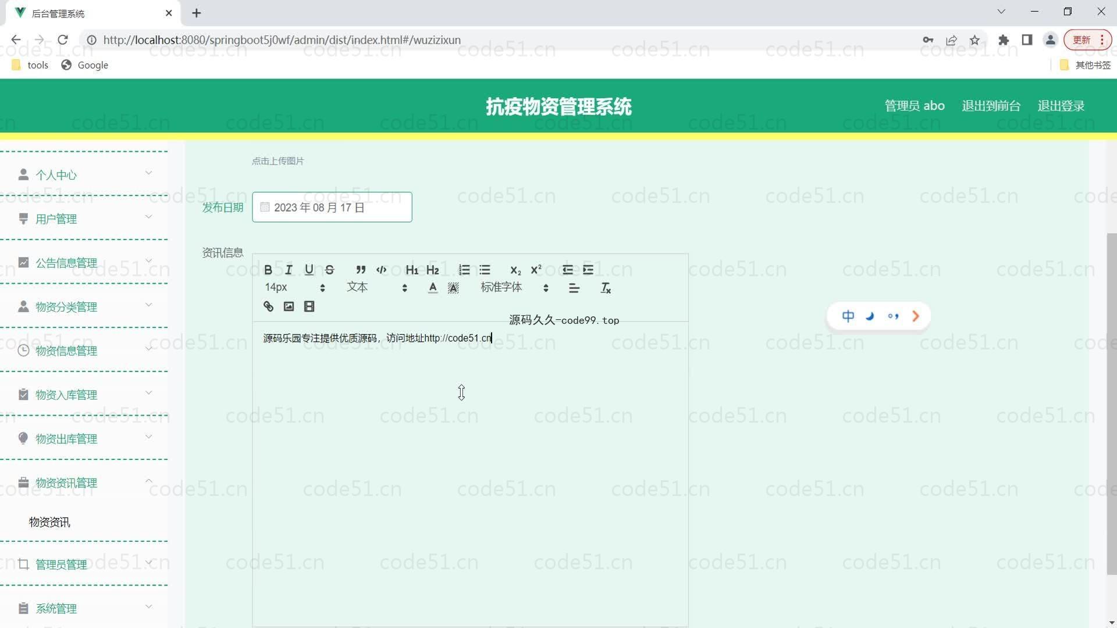This screenshot has width=1117, height=628.
Task: Open the browser profile avatar
Action: [x=1050, y=40]
